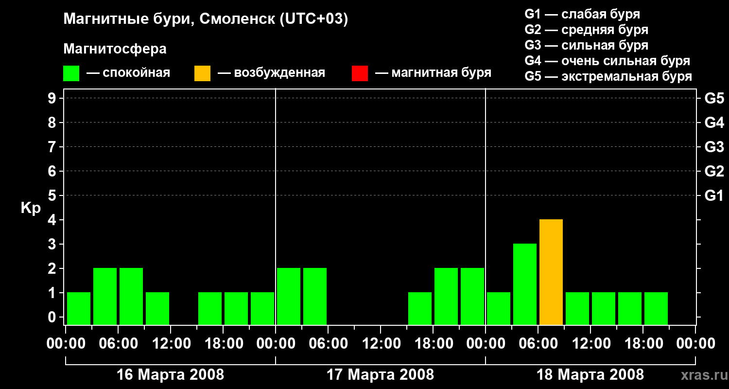
Task: Click the right-axis 'G2' level label
Action: tap(714, 172)
